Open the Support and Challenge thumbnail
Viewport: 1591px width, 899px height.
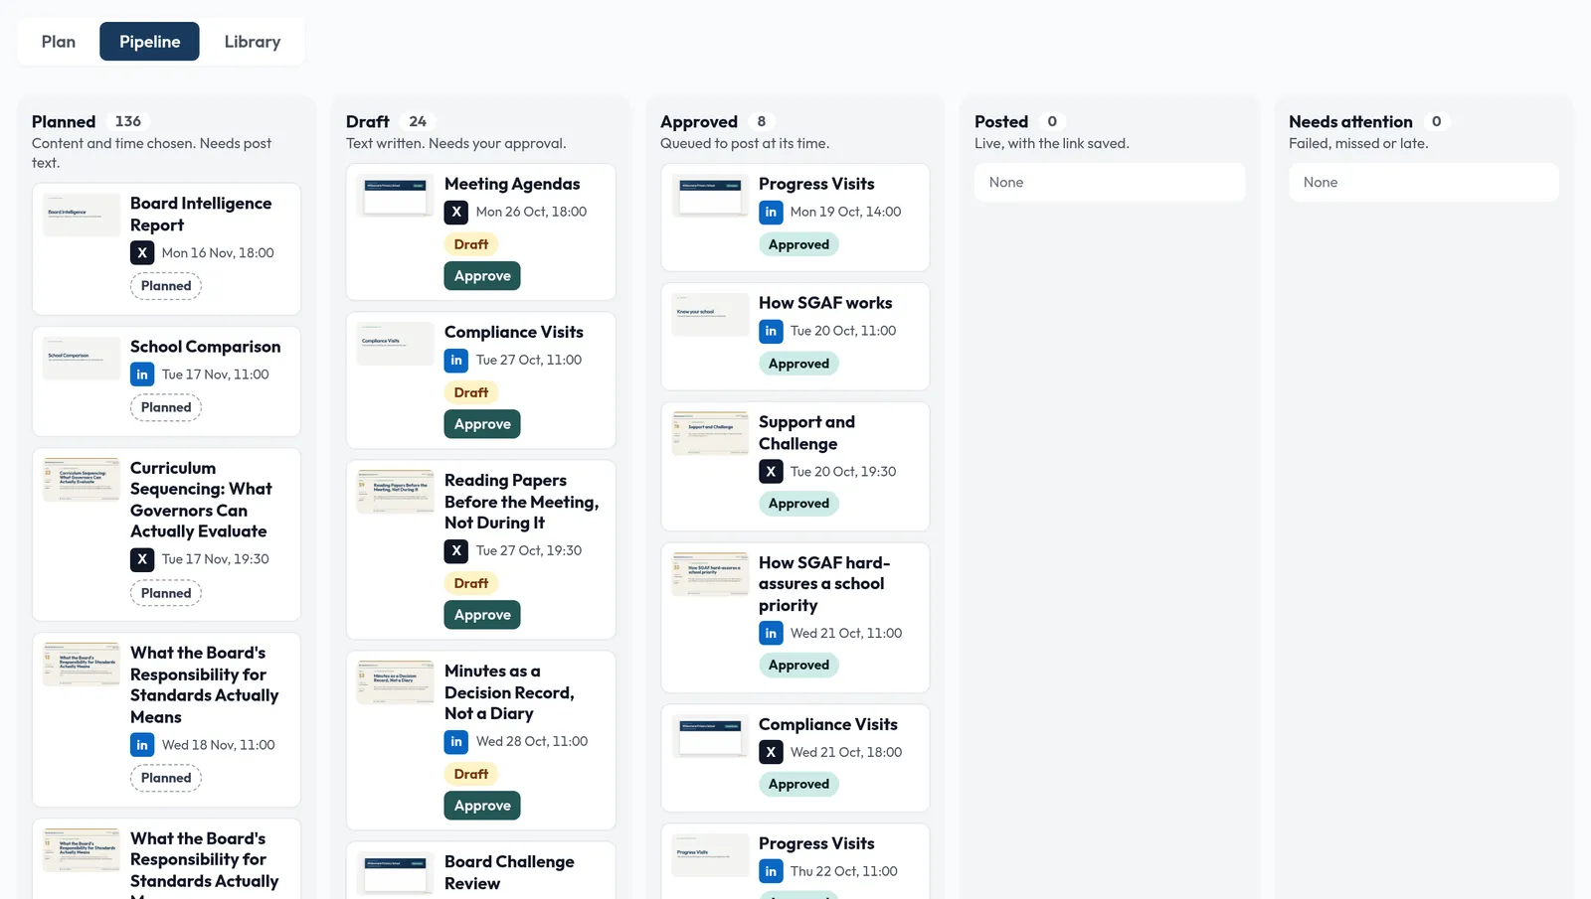pyautogui.click(x=710, y=434)
